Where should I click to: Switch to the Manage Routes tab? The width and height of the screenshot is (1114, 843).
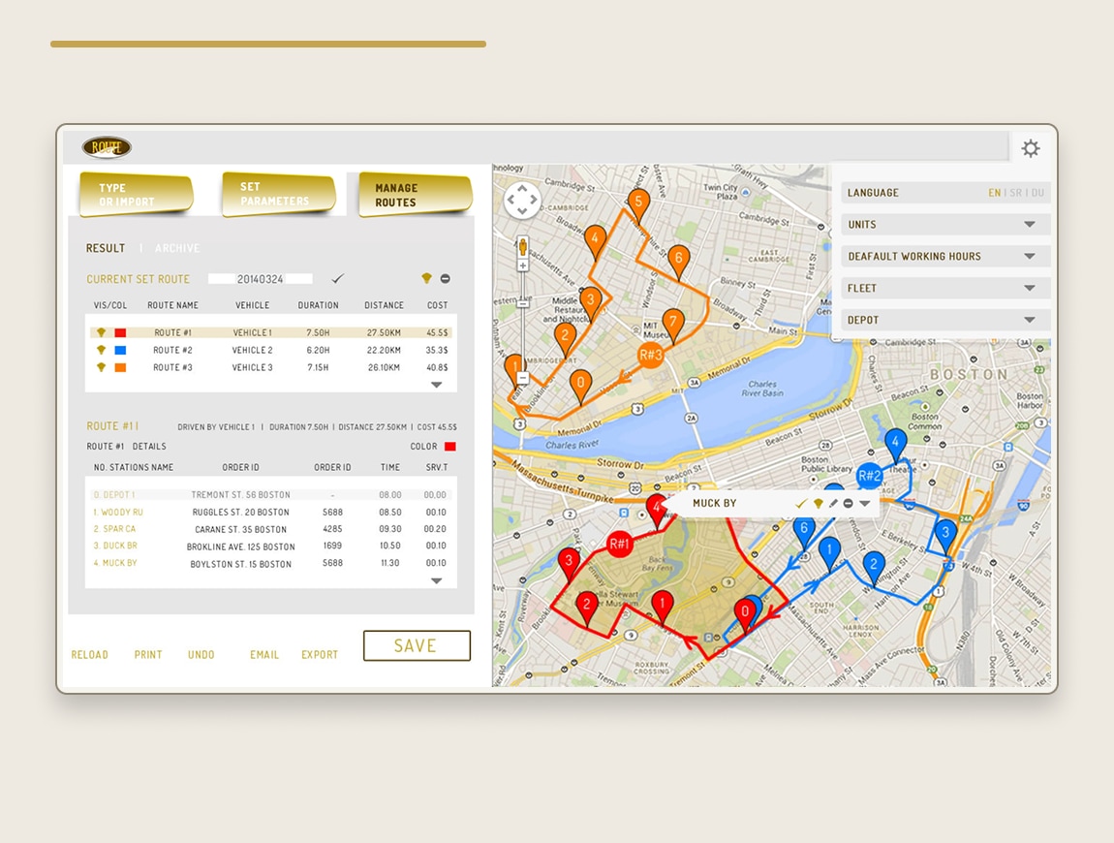pyautogui.click(x=416, y=194)
